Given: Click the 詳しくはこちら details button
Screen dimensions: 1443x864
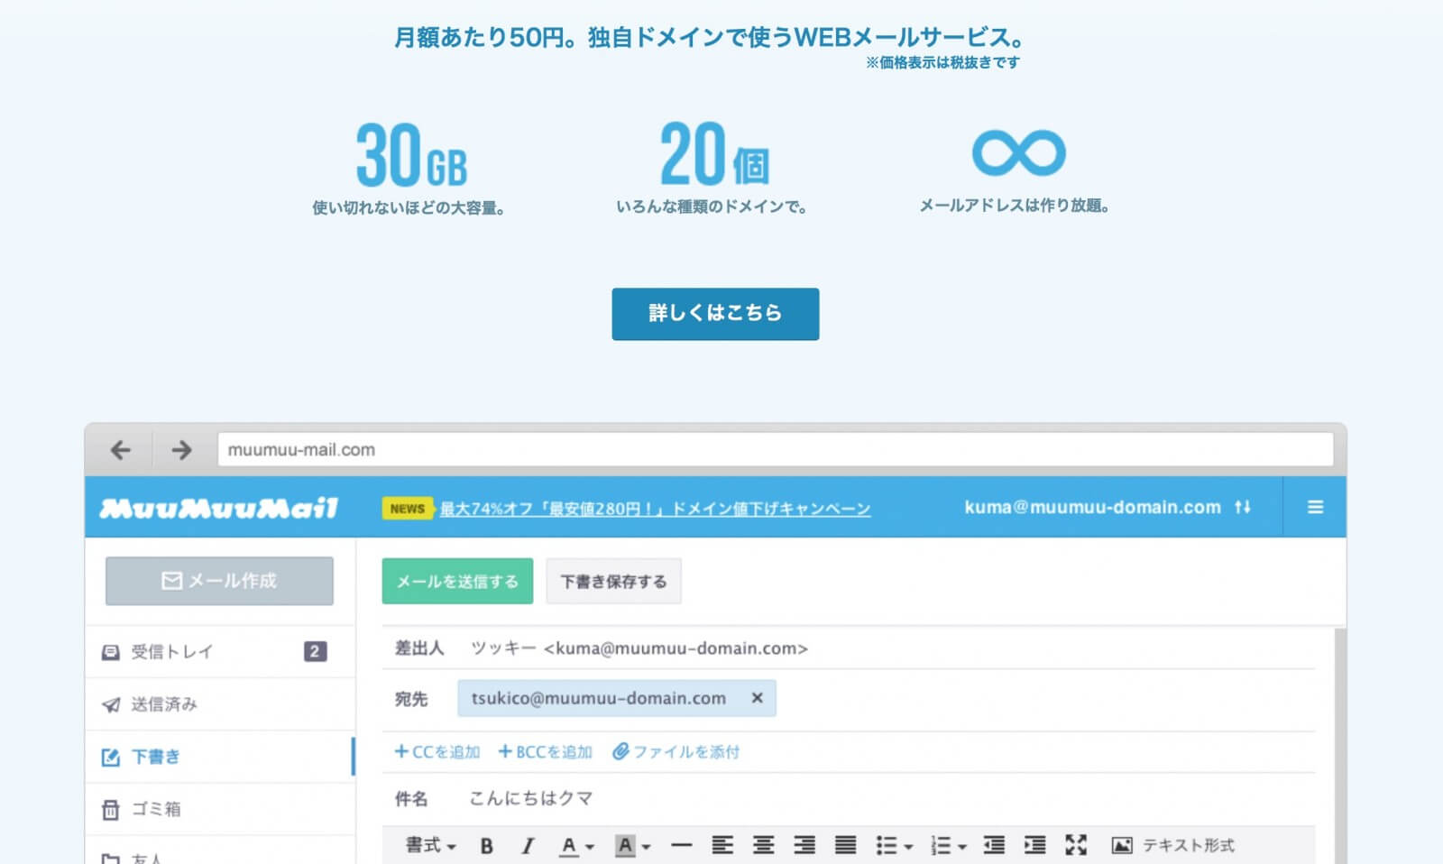Looking at the screenshot, I should (x=715, y=314).
